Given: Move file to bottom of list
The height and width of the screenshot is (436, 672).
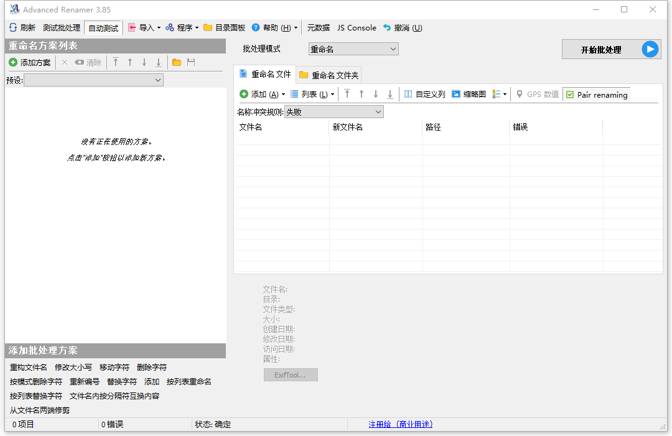Looking at the screenshot, I should [x=390, y=94].
